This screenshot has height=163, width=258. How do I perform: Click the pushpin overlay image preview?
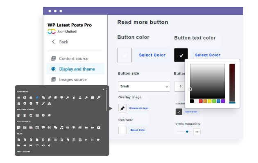(122, 108)
